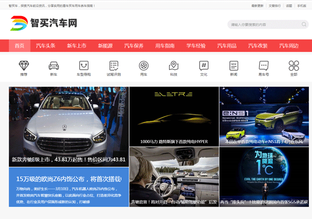Click caption 本田在华首款纯电动车e:NS1
Screen dimensions: 312x219
[x=264, y=141]
